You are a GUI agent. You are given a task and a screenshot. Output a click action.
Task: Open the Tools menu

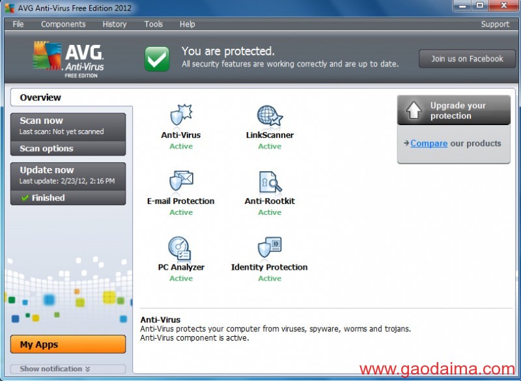click(153, 24)
